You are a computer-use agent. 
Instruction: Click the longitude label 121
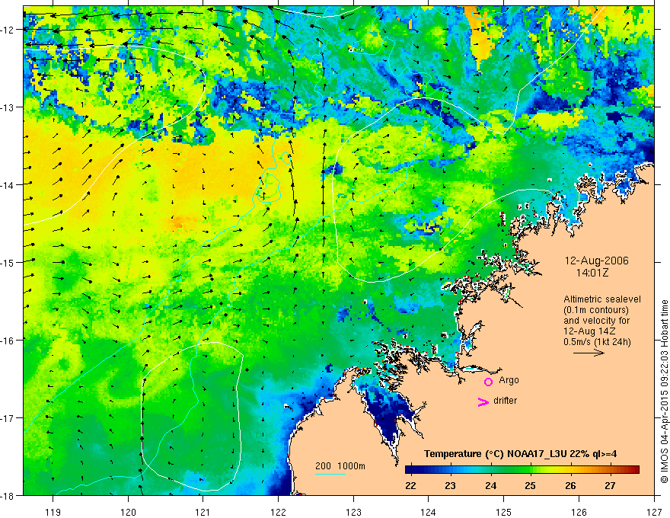(203, 512)
